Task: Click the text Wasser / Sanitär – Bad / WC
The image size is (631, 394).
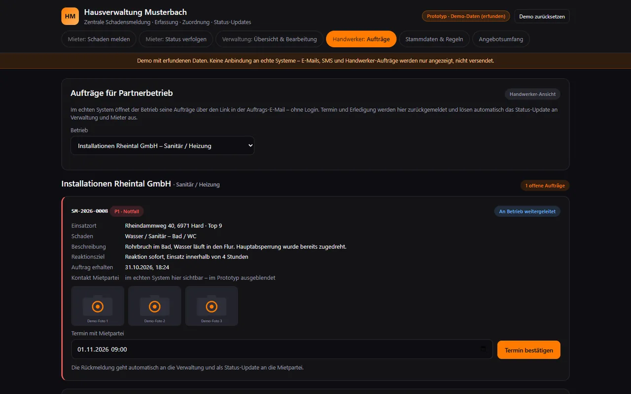Action: tap(161, 236)
